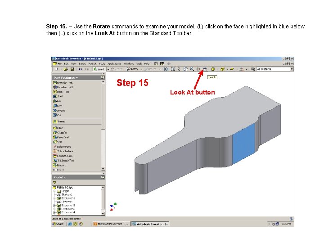Choose the Face Draft tool
The width and height of the screenshot is (324, 243).
61,137
